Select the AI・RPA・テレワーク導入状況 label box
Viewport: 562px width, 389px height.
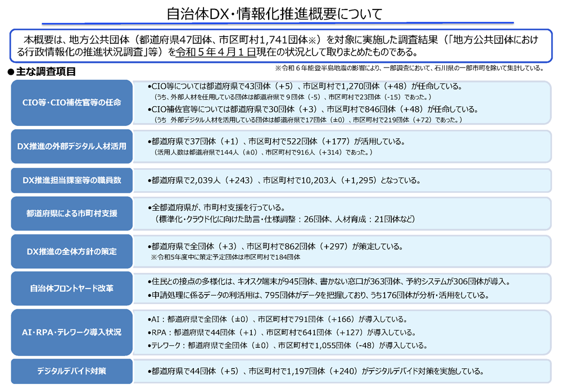click(x=72, y=332)
